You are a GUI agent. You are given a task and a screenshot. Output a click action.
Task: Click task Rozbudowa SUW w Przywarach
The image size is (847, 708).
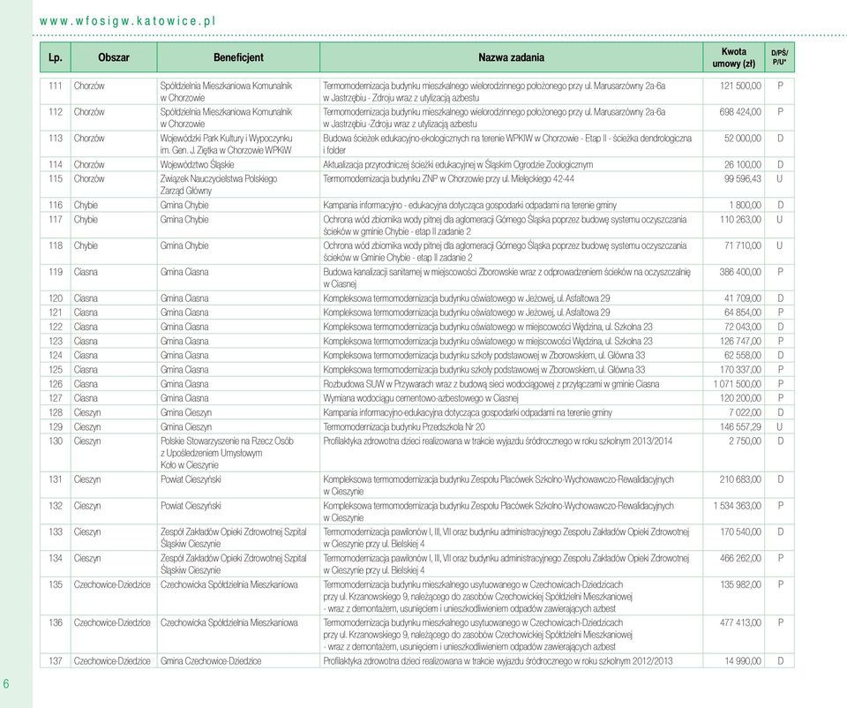(x=491, y=384)
